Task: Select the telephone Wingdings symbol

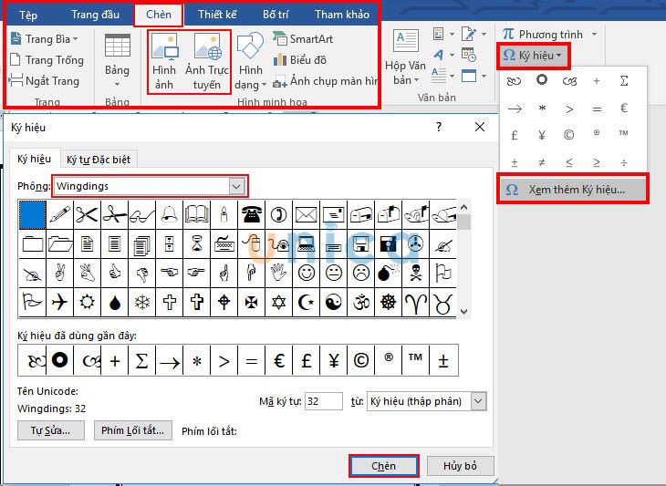Action: 252,215
